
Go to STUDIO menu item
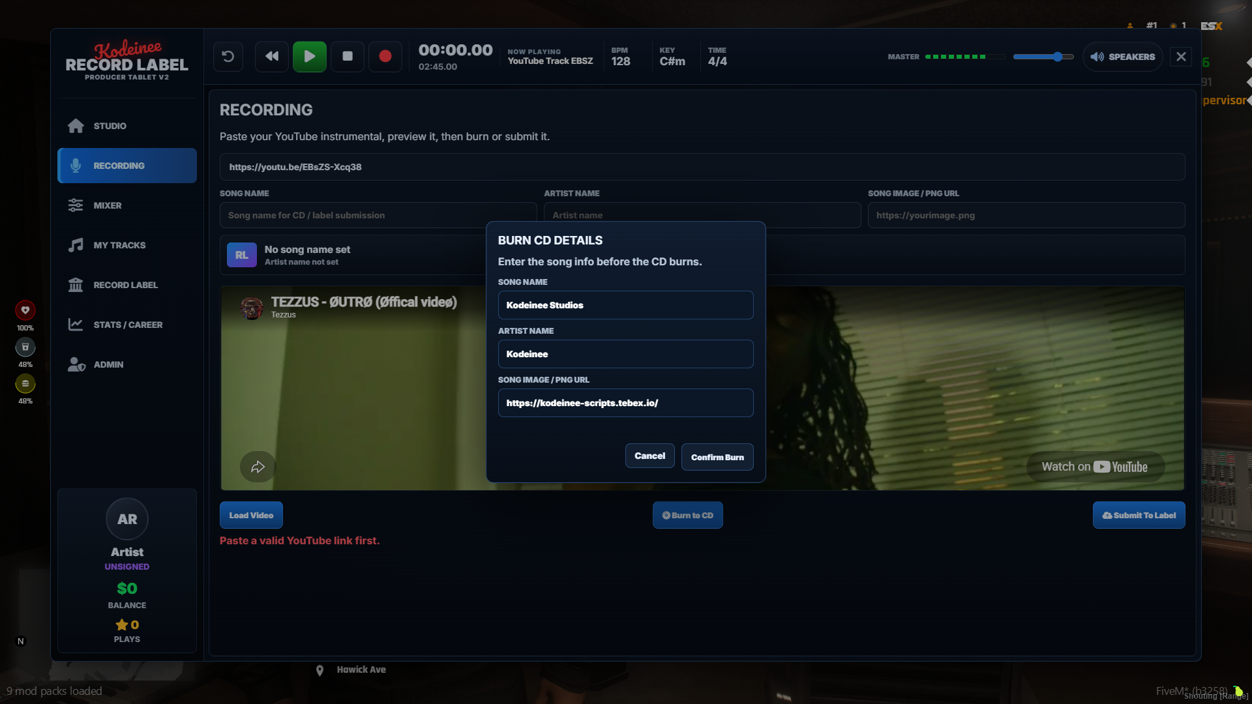click(x=127, y=126)
